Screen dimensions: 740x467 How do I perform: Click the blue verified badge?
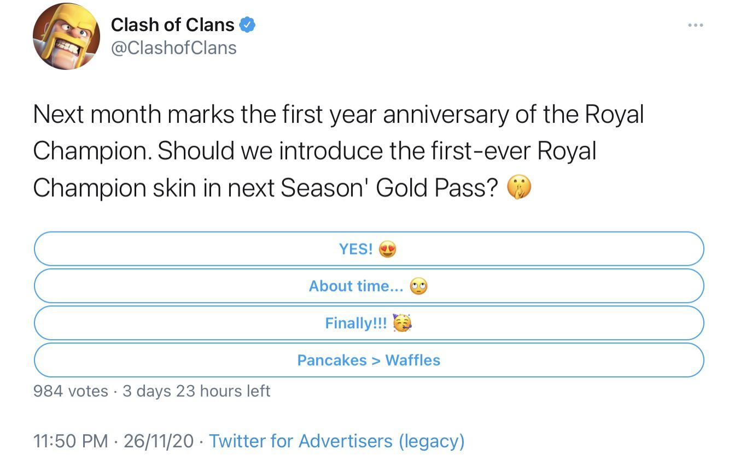(x=247, y=25)
